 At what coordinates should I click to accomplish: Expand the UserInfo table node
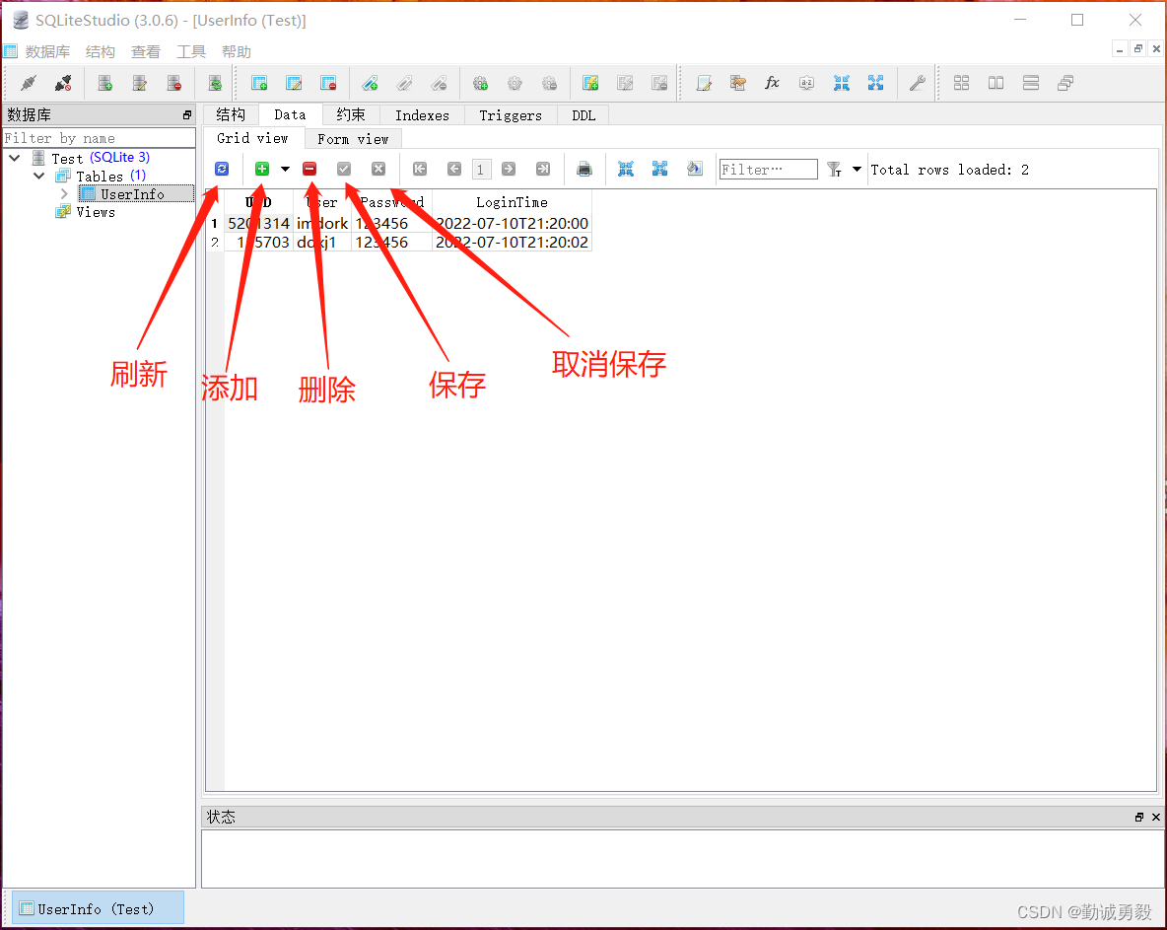point(64,193)
